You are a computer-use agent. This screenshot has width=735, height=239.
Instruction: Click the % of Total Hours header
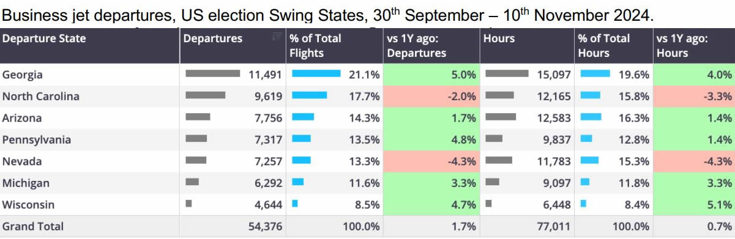603,46
